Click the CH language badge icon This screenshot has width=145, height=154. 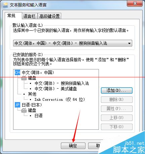[x=17, y=72]
